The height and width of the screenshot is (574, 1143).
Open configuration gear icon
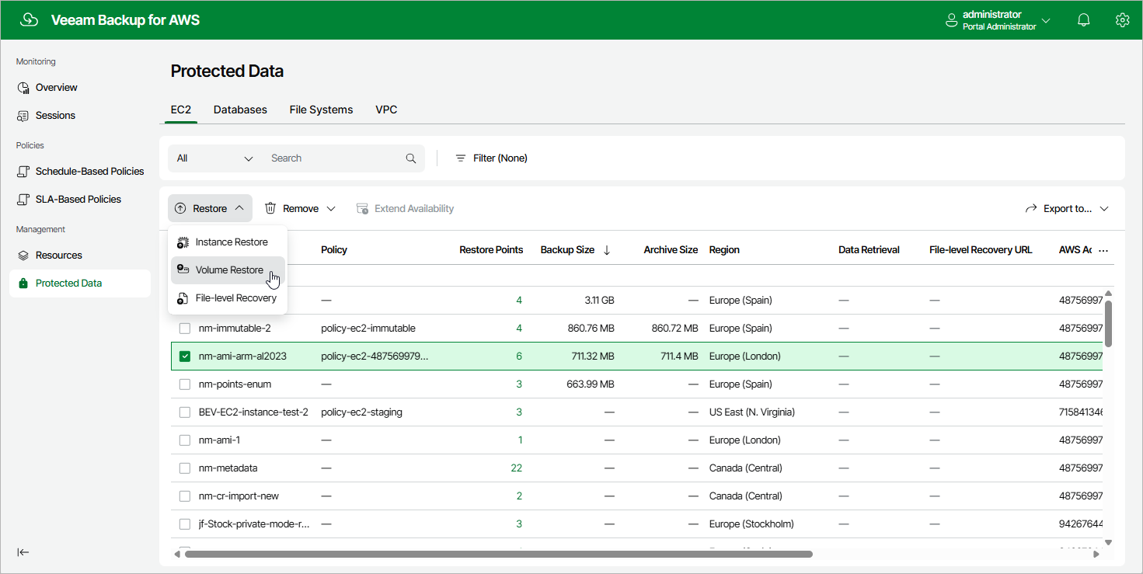click(x=1122, y=20)
